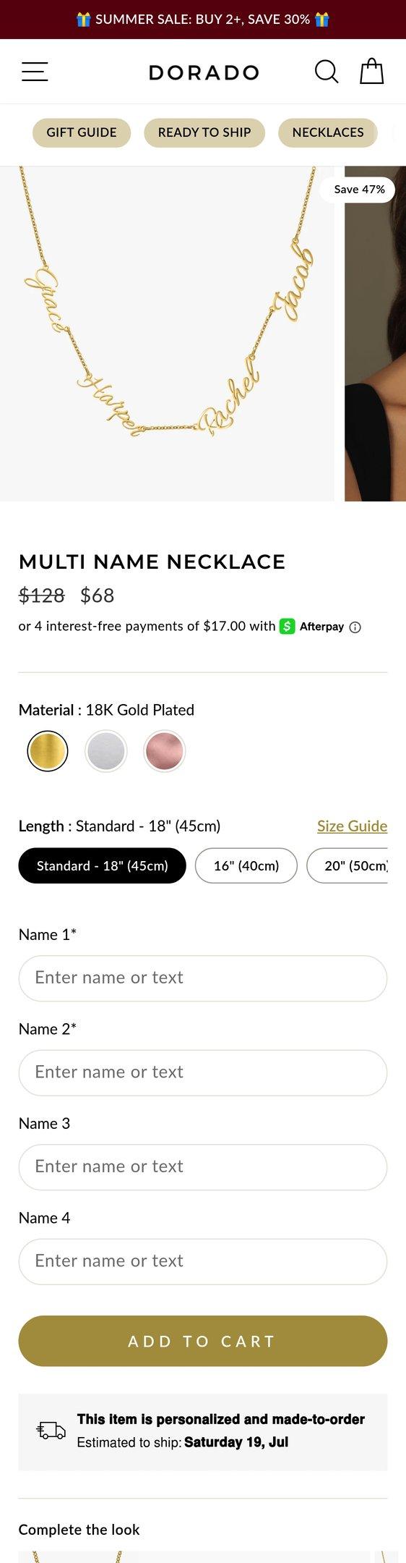This screenshot has height=1563, width=406.
Task: Open the Size Guide link
Action: click(353, 826)
